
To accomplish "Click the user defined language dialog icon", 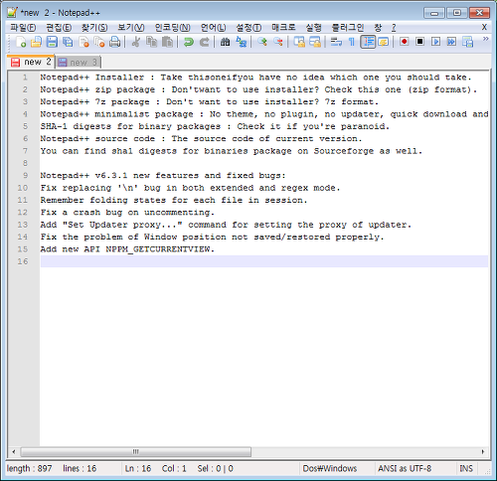I will click(x=384, y=42).
